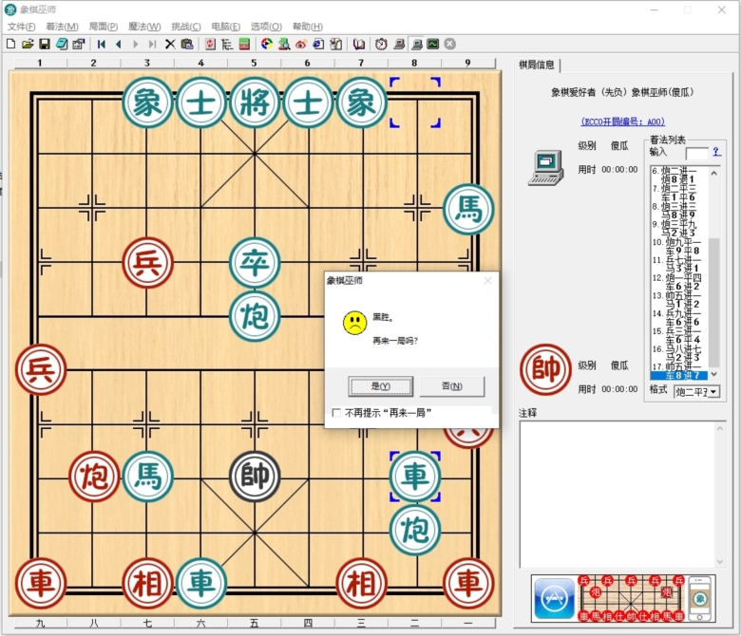Image resolution: width=741 pixels, height=636 pixels.
Task: Click the first computer-plays toolbar icon
Action: [x=399, y=44]
